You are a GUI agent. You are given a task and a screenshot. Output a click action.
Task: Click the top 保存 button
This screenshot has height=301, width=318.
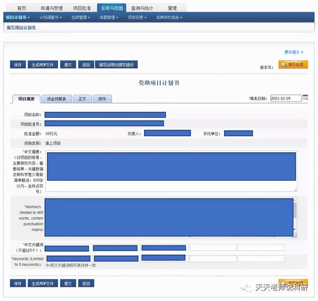pos(18,64)
